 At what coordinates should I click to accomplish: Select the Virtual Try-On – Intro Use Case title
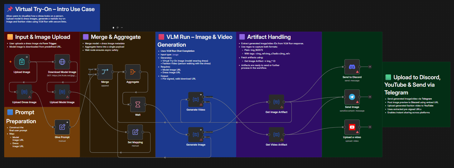pyautogui.click(x=55, y=9)
